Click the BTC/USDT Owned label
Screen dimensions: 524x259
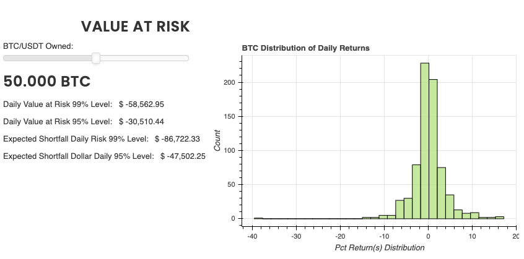(38, 46)
